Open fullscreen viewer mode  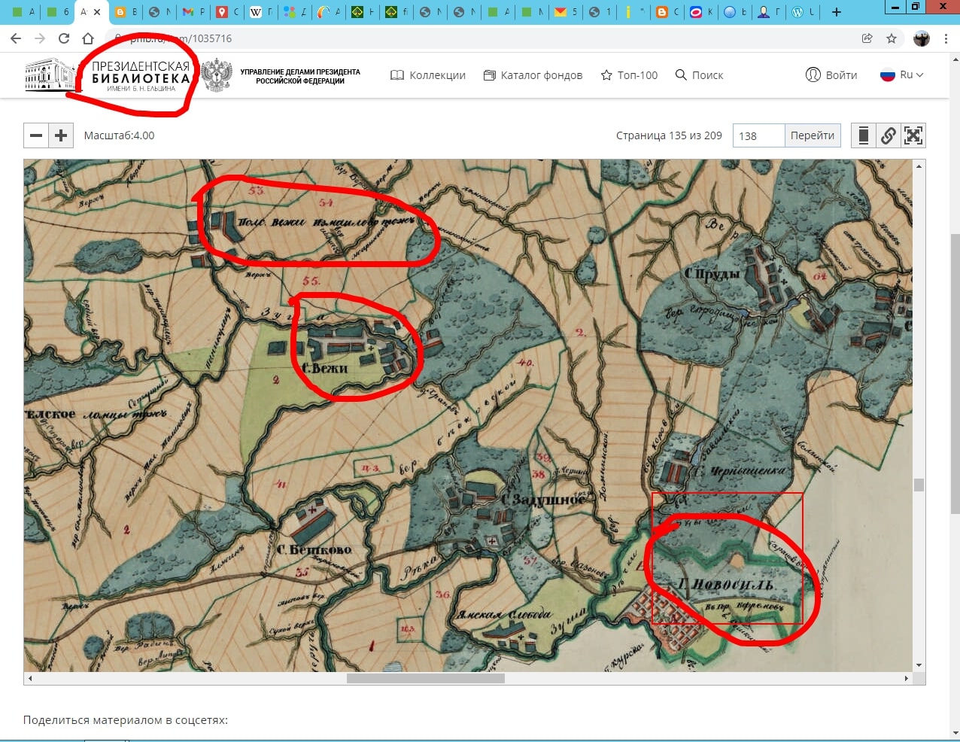pyautogui.click(x=913, y=135)
